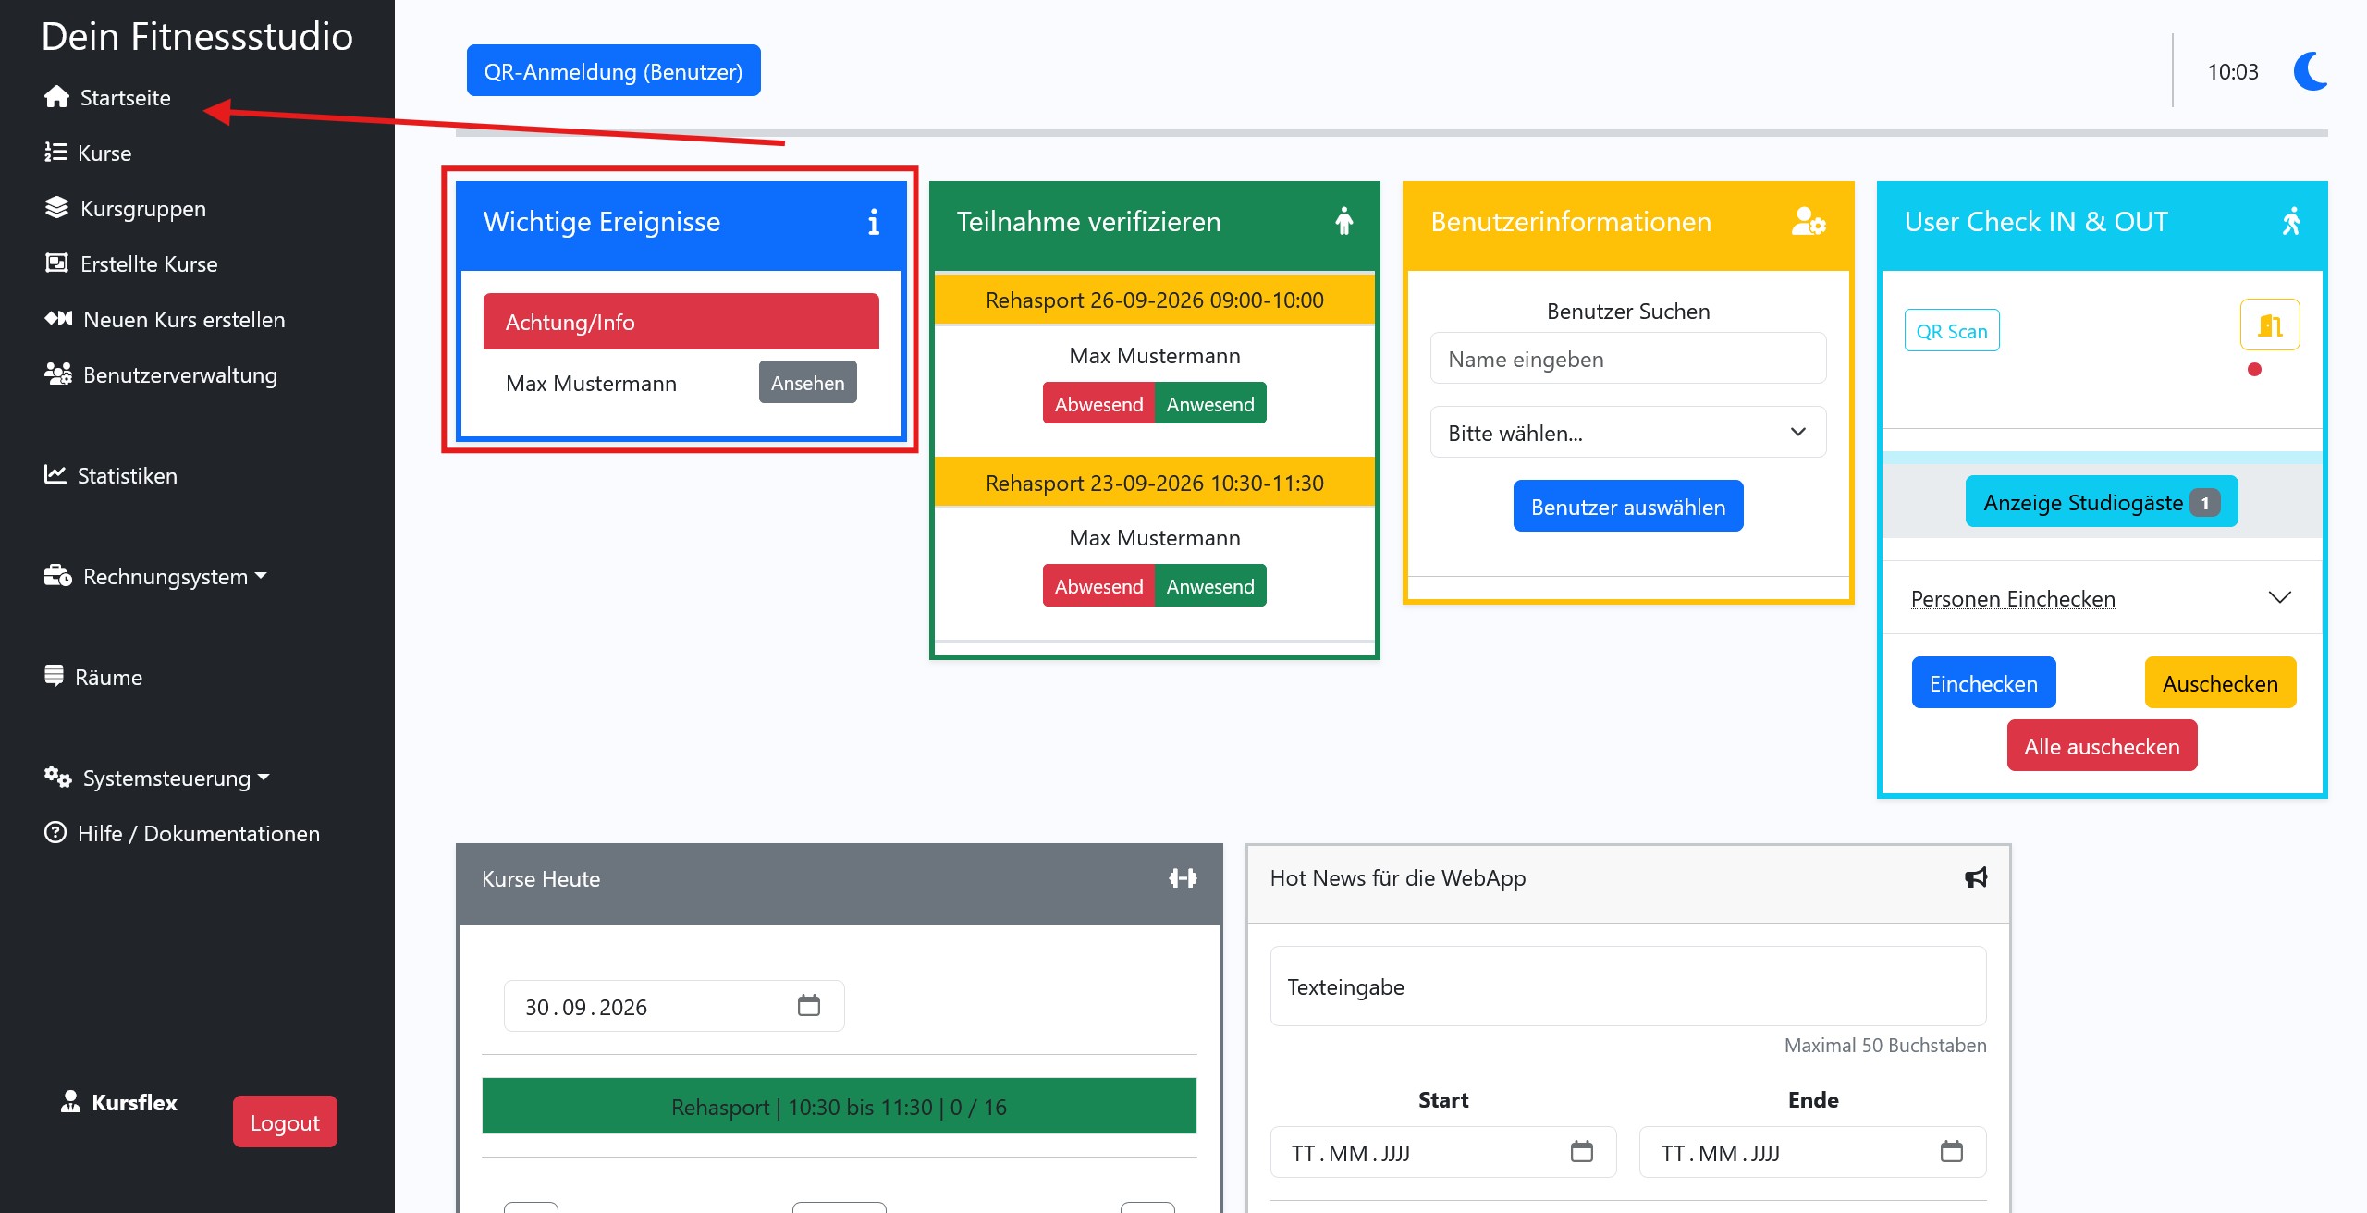The height and width of the screenshot is (1213, 2367).
Task: Open calendar picker for 30.09.2026 date
Action: (x=809, y=1005)
